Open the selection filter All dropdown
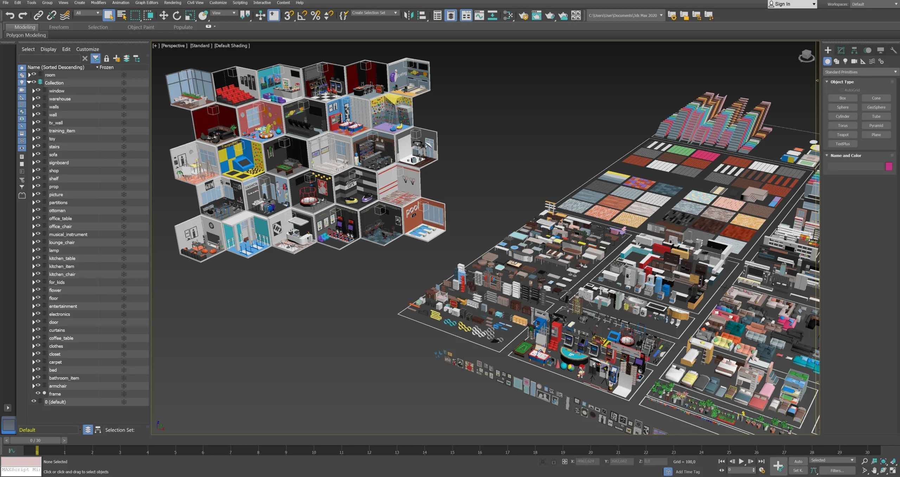This screenshot has height=477, width=900. coord(88,13)
